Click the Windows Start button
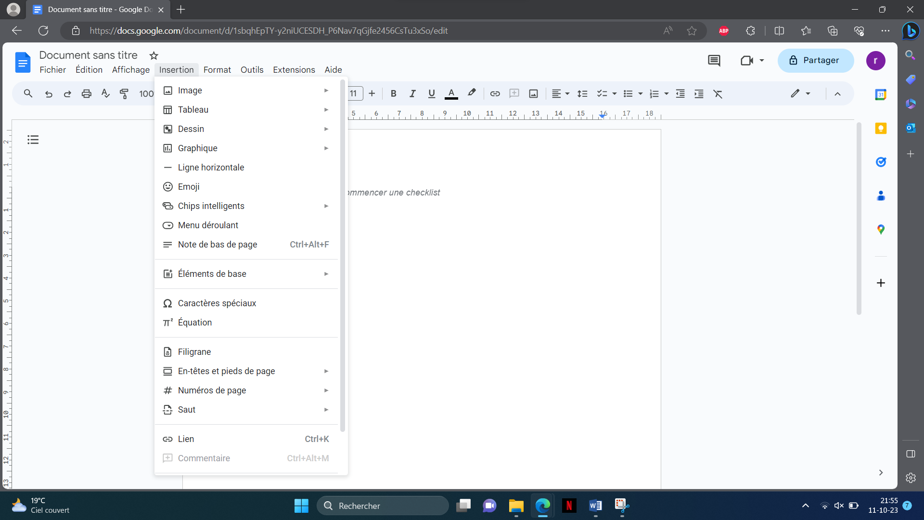 [301, 506]
